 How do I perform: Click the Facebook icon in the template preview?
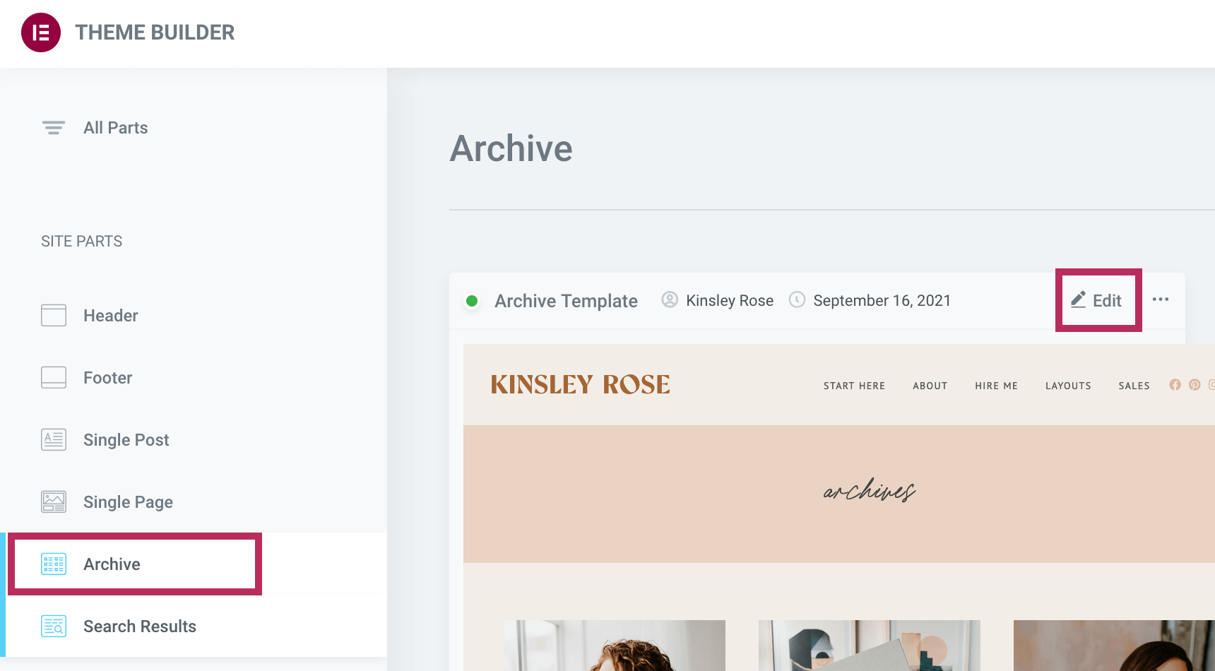1175,385
